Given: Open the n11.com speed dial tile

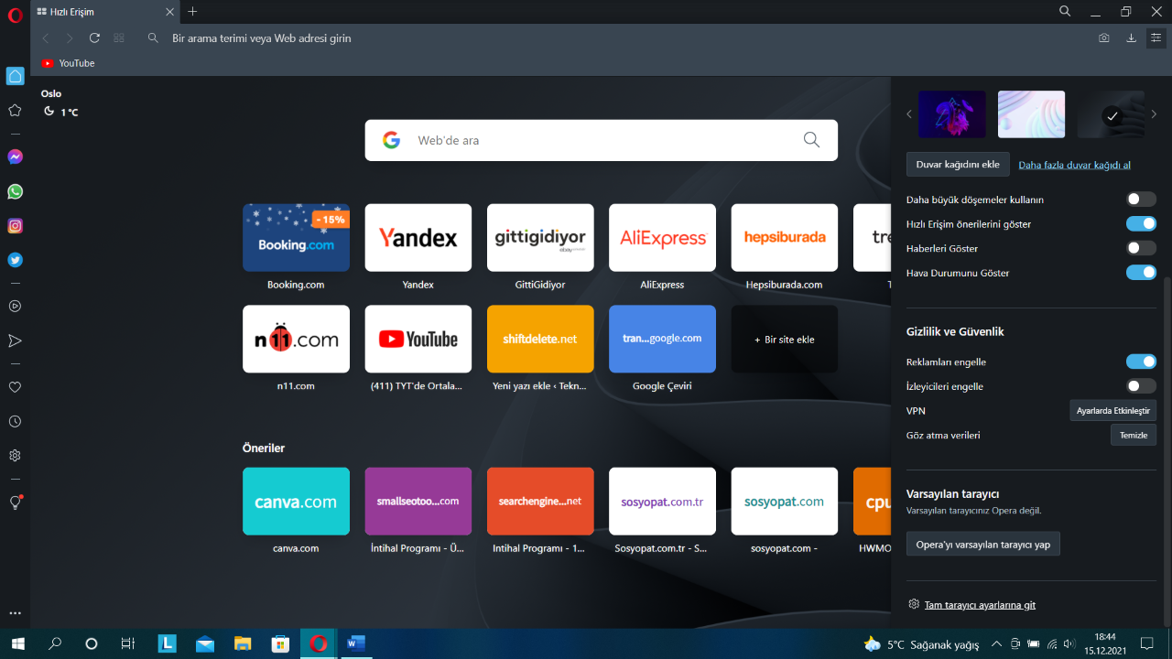Looking at the screenshot, I should (x=296, y=339).
